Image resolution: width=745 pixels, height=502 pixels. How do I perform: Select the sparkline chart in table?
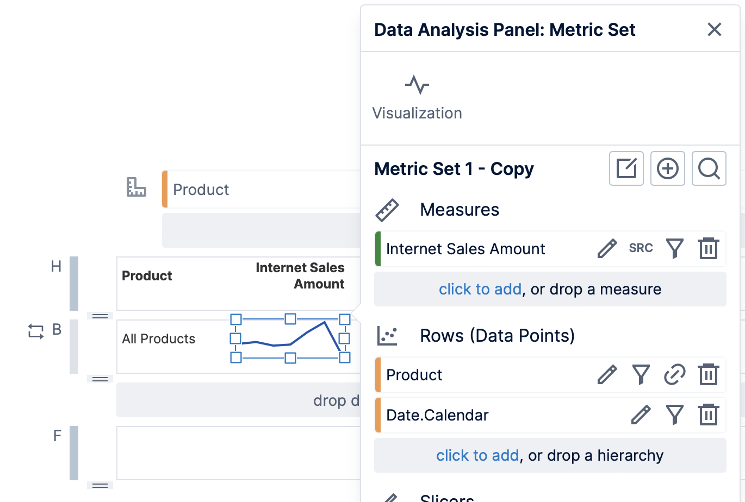tap(290, 338)
